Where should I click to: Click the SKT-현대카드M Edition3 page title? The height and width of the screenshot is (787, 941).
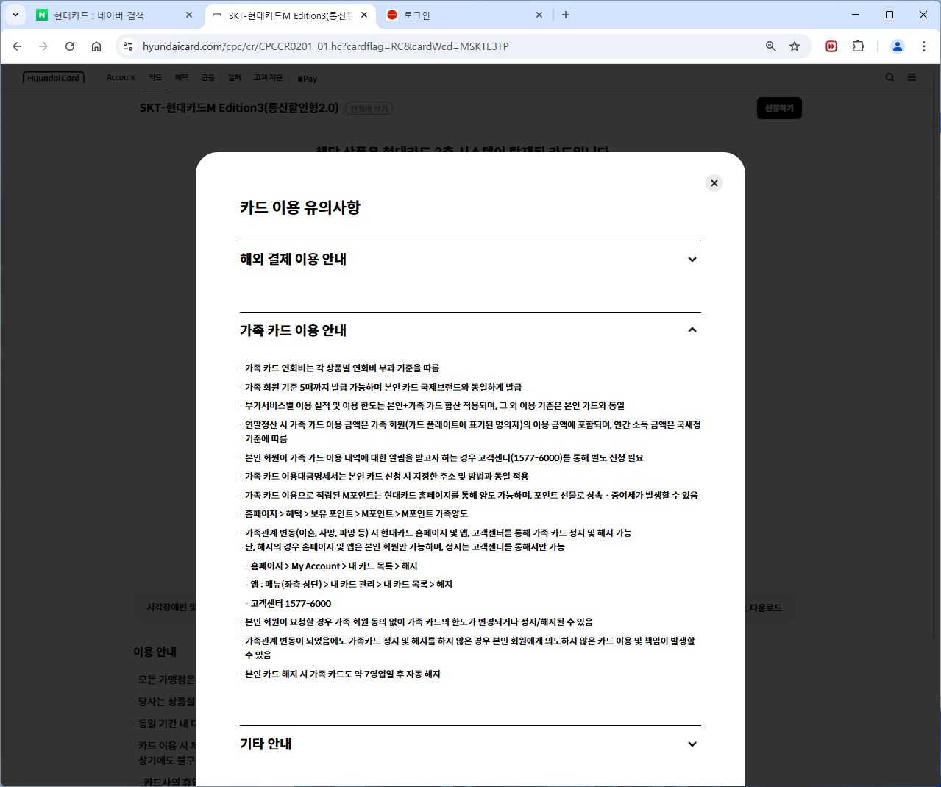[239, 107]
